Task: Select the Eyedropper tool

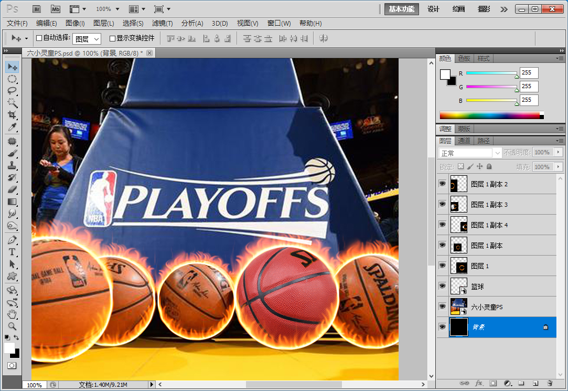Action: [12, 127]
